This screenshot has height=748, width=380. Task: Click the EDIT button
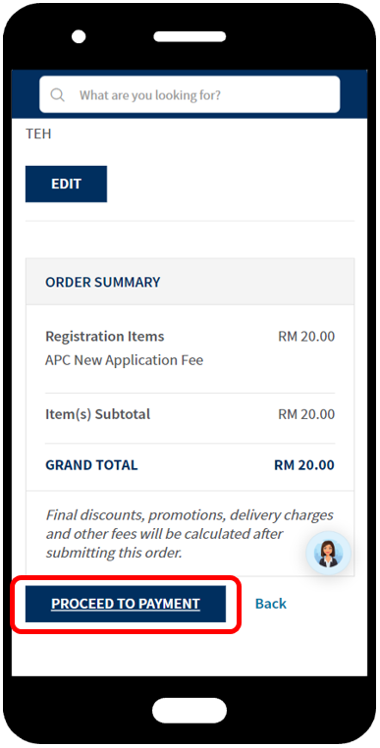pyautogui.click(x=66, y=184)
